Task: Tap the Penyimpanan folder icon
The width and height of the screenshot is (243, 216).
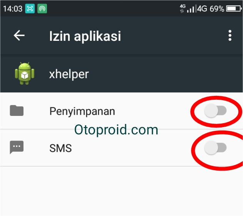Action: click(x=17, y=111)
